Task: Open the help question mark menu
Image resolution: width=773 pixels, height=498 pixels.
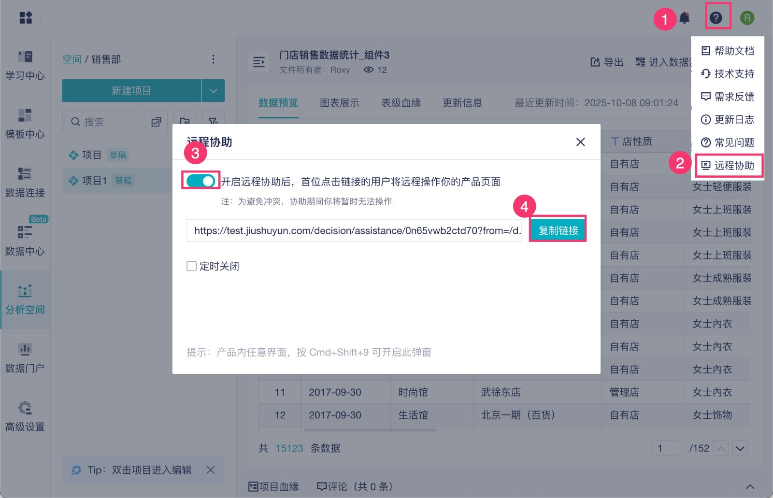Action: (716, 18)
